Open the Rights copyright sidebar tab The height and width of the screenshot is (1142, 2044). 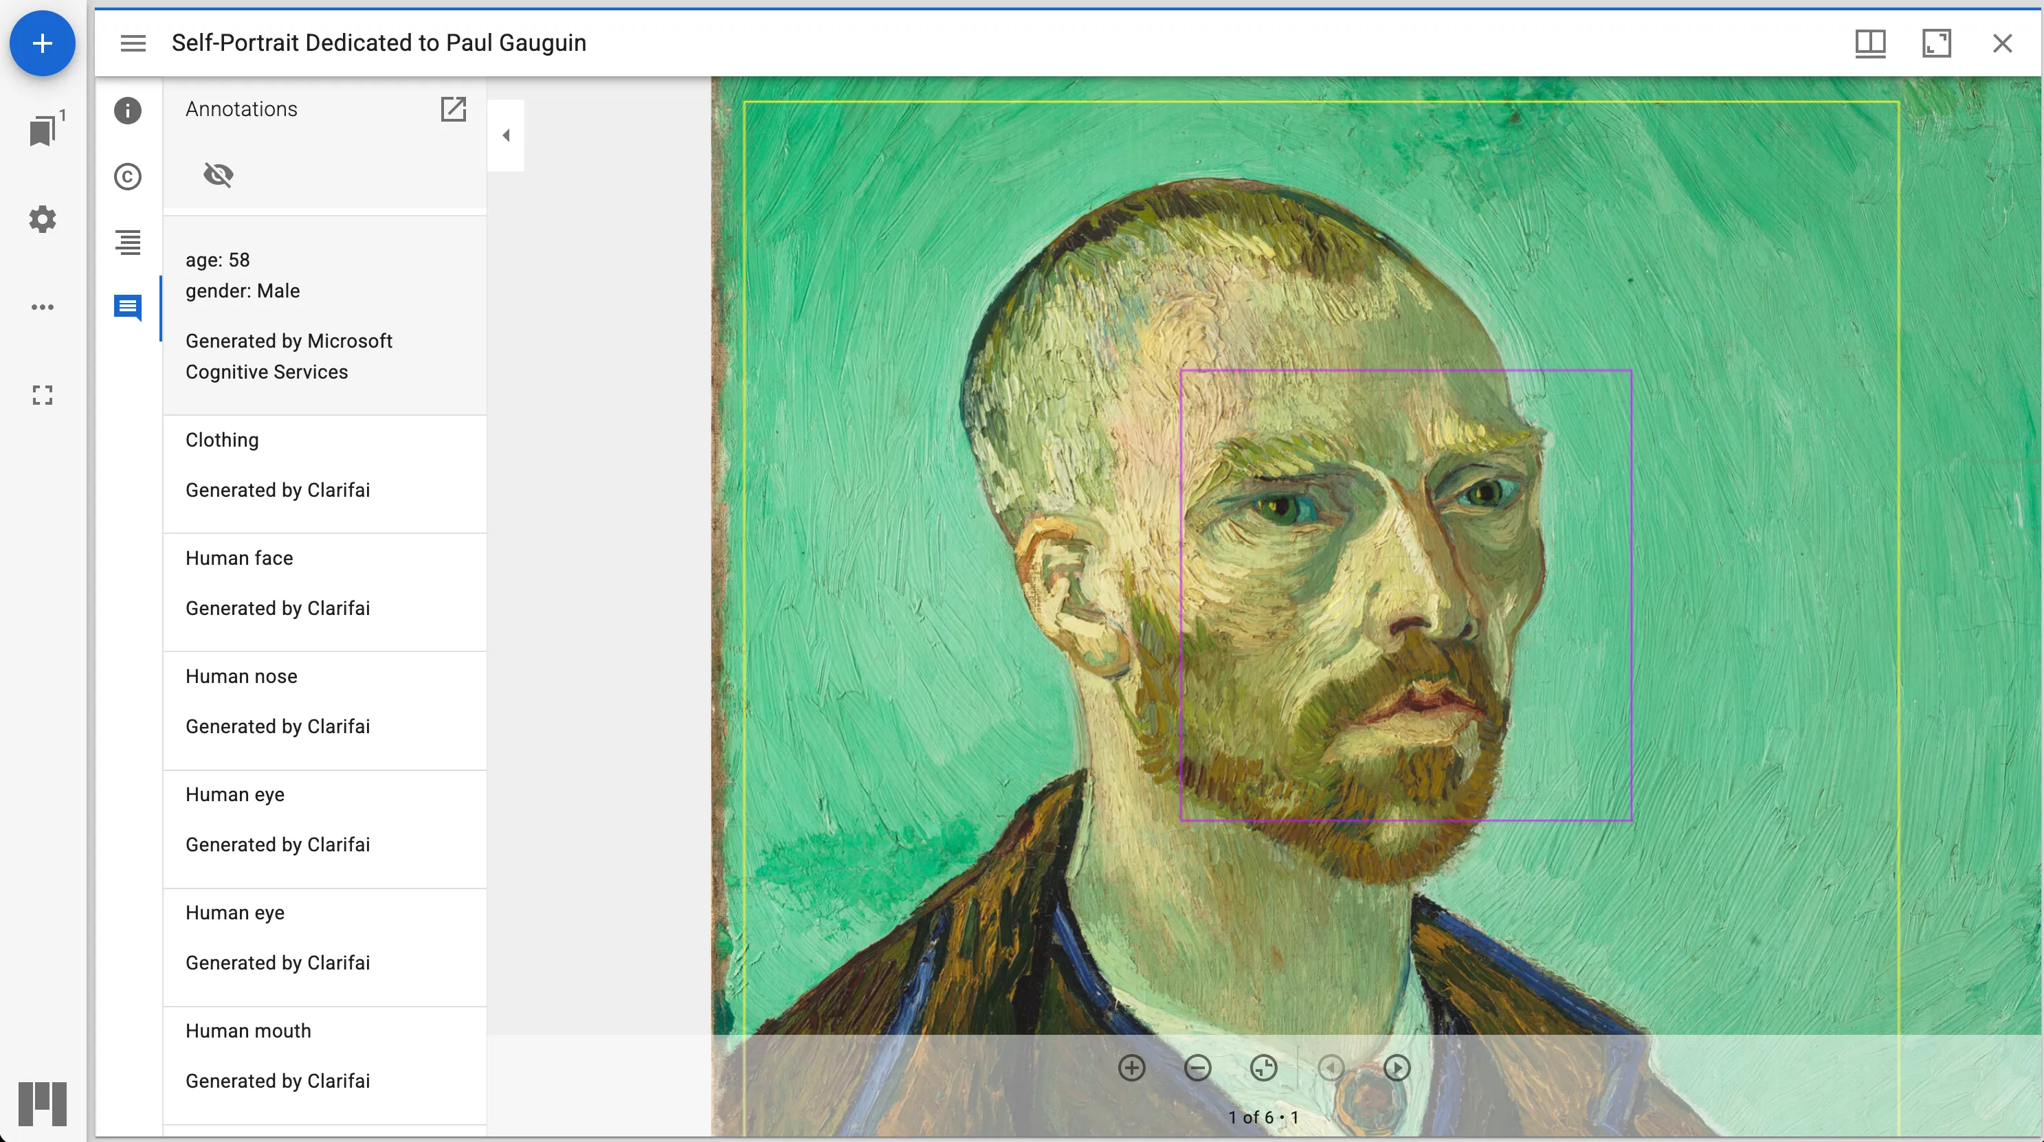(x=128, y=176)
